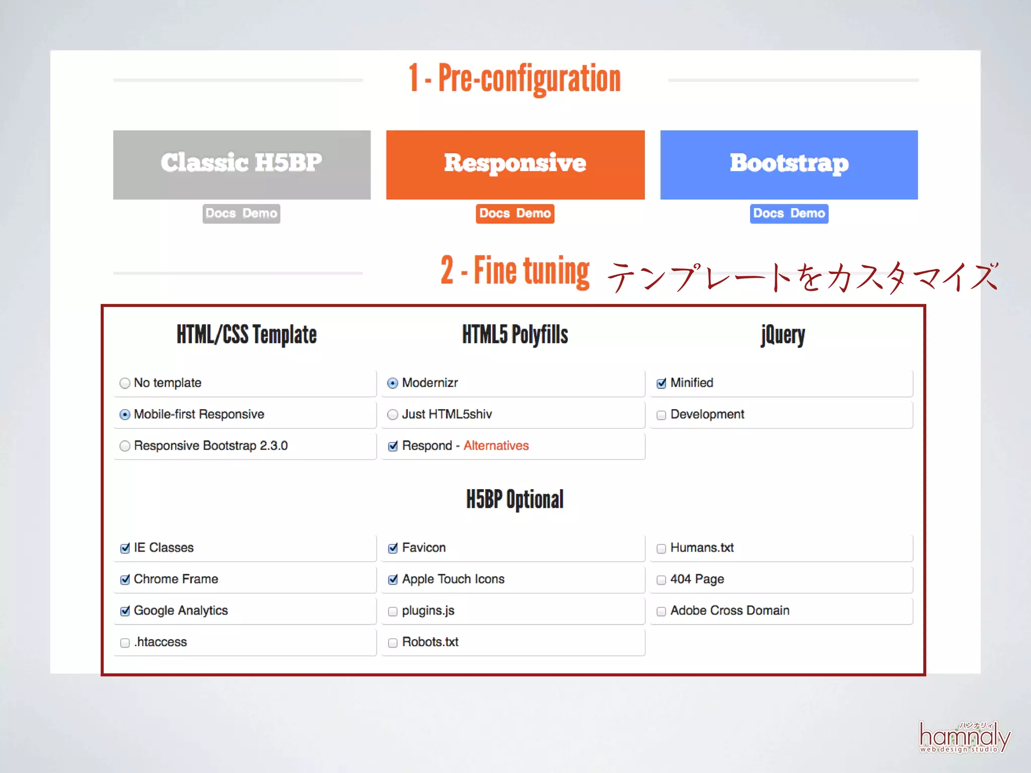The height and width of the screenshot is (773, 1031).
Task: Enable the plugins.js checkbox
Action: point(393,611)
